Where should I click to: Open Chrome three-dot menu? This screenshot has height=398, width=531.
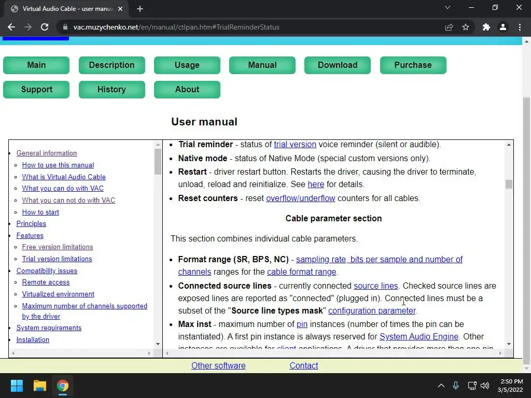pos(520,27)
